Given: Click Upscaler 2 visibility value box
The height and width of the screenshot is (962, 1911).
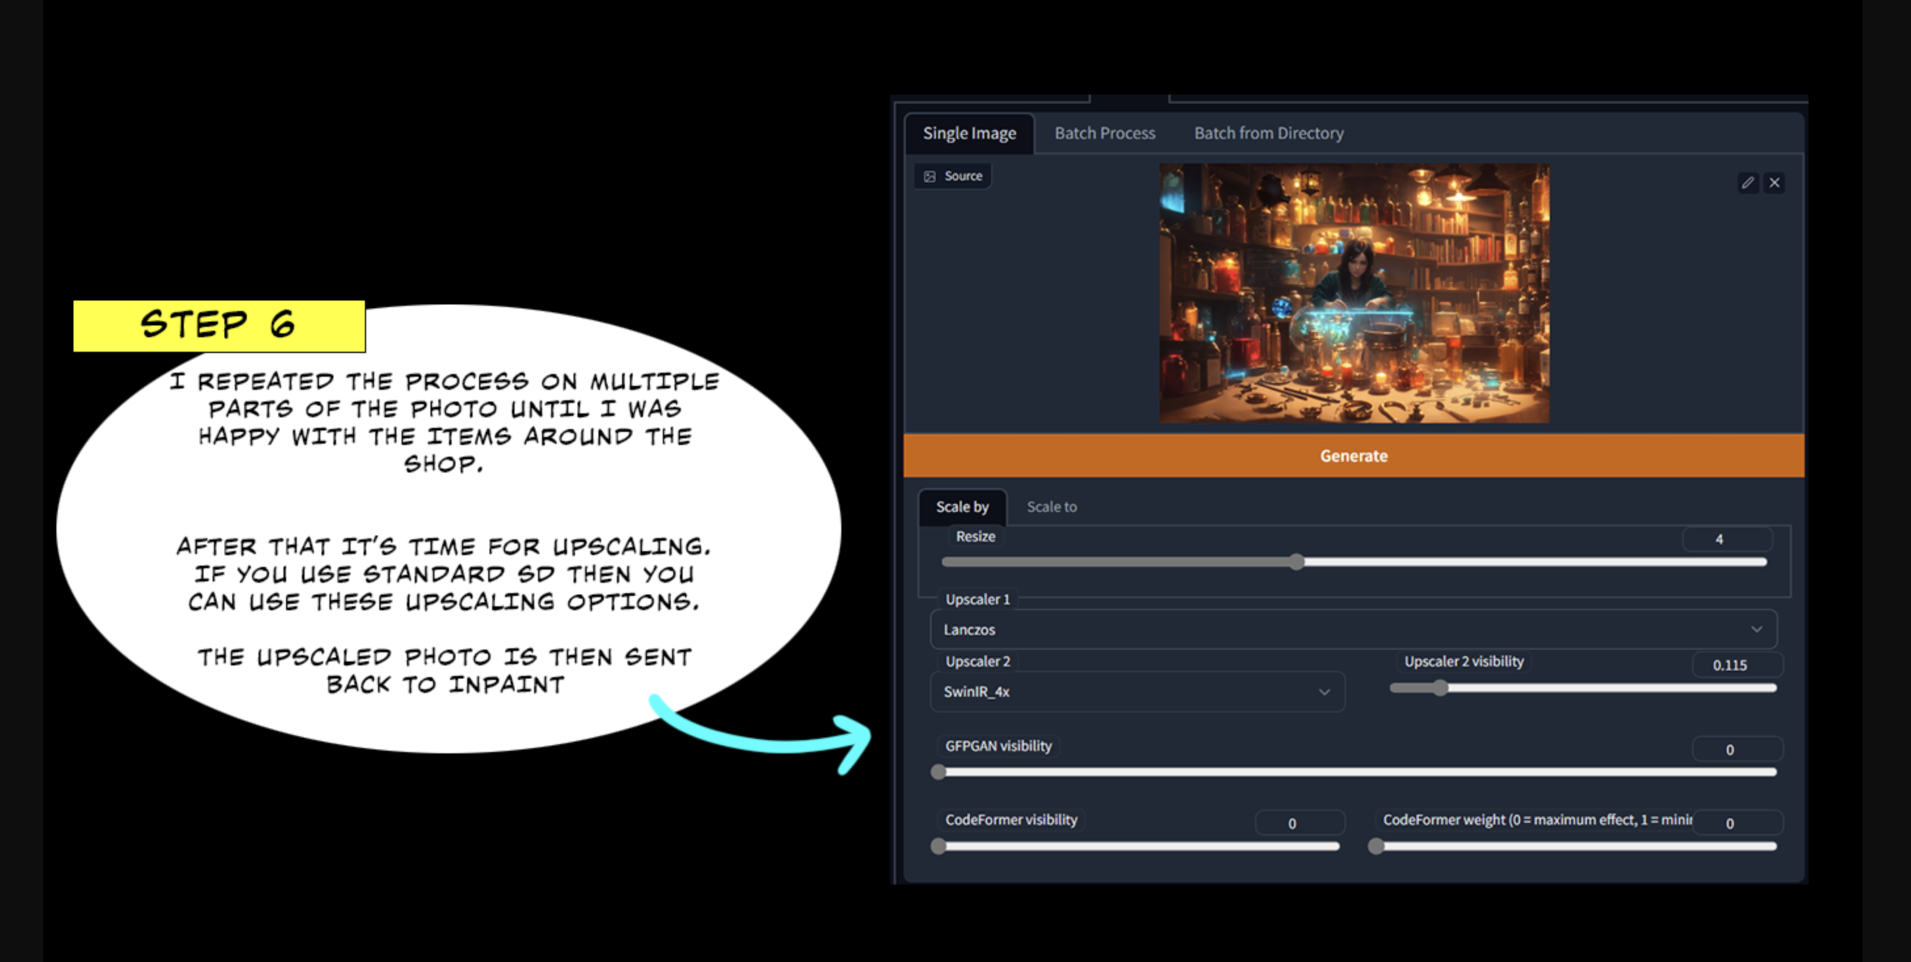Looking at the screenshot, I should coord(1736,665).
